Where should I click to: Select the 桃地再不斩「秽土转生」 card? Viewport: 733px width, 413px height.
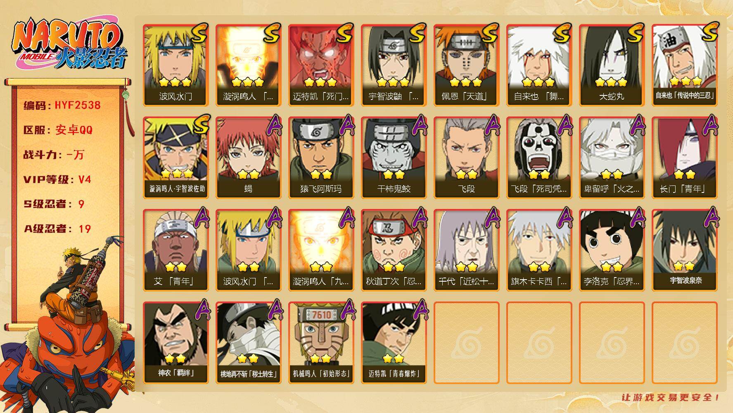pos(249,343)
